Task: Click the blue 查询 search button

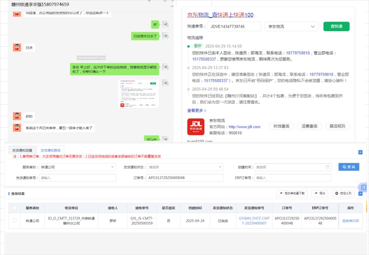Action: coord(349,167)
